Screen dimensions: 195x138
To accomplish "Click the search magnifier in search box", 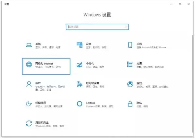I will click(x=126, y=27).
